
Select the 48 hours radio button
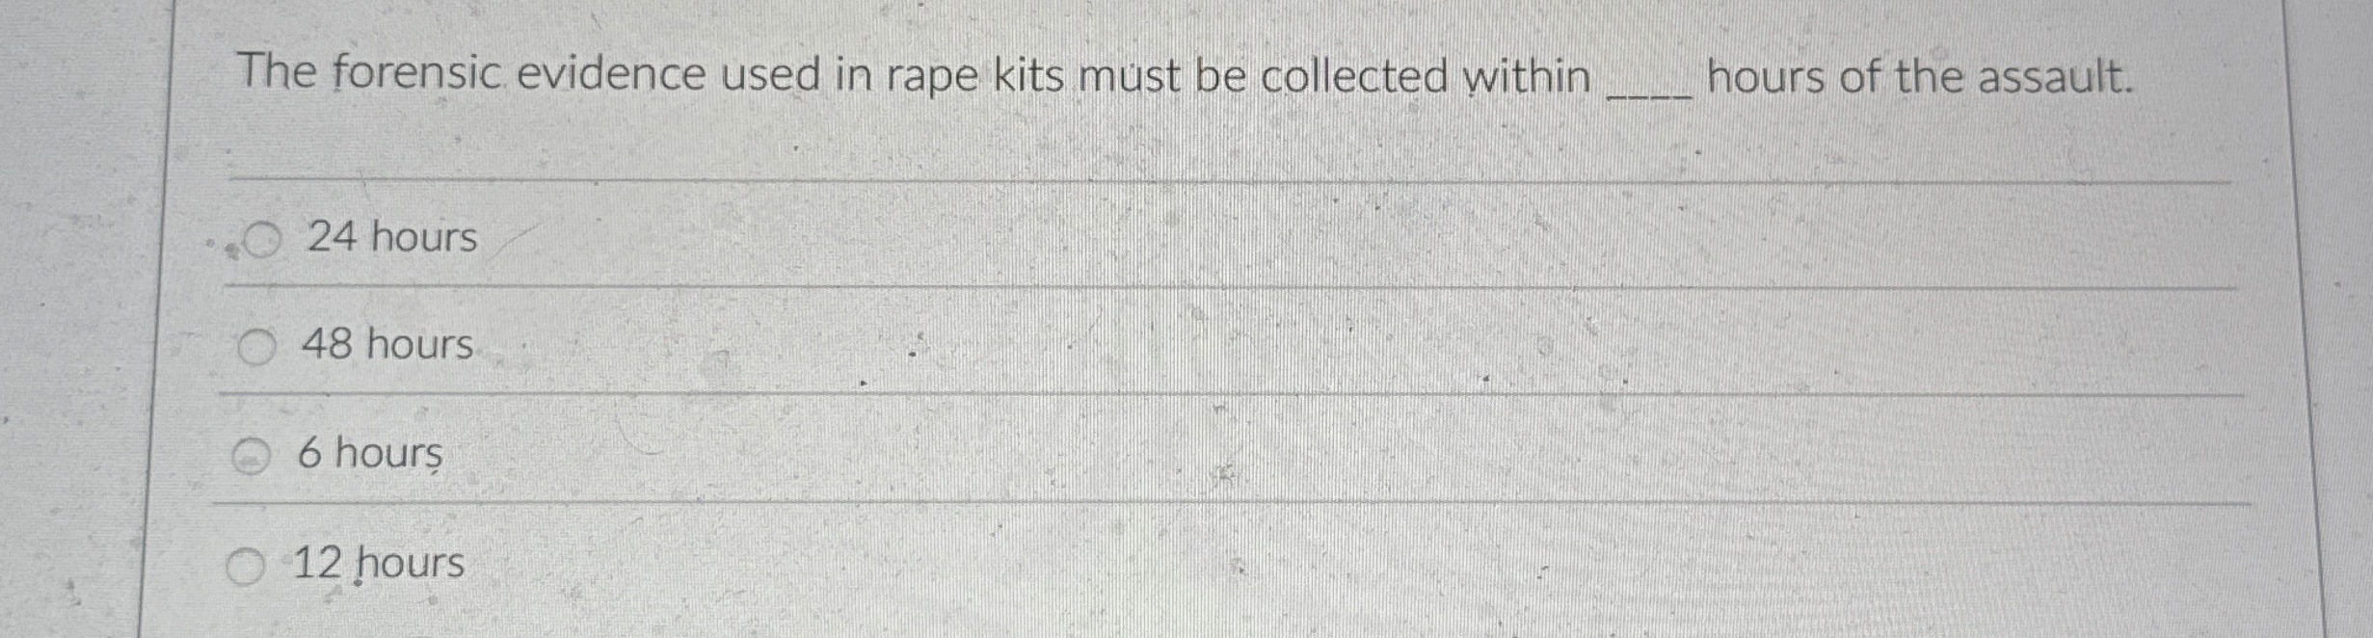(x=256, y=347)
